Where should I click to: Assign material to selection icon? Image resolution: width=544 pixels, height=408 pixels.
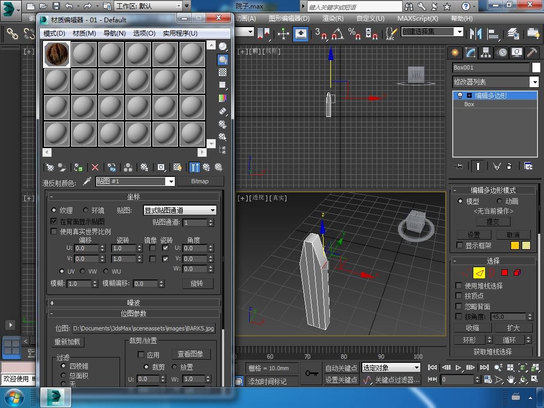pos(79,167)
